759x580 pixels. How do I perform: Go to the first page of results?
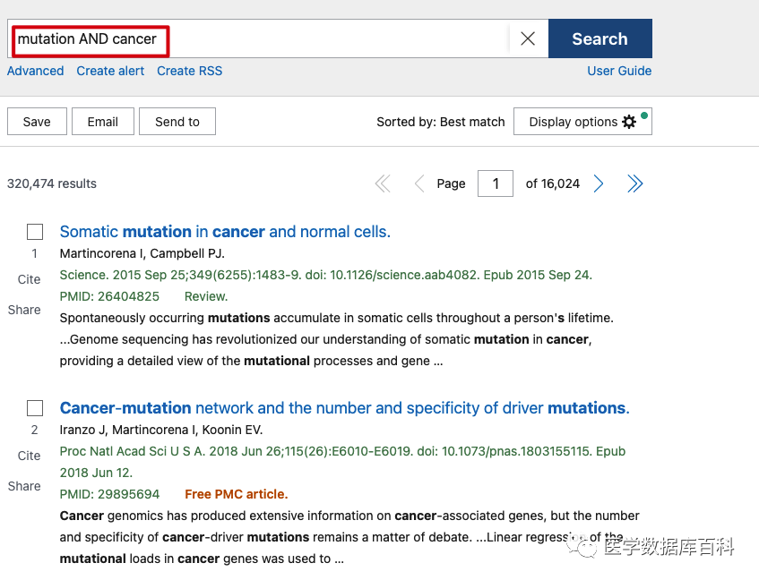(x=383, y=183)
